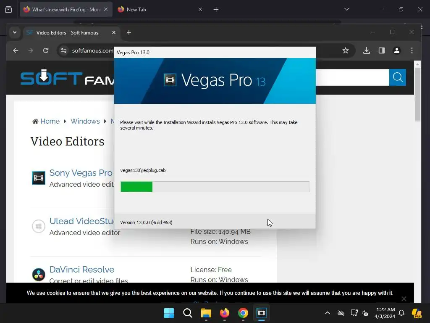Click the cloud sync tray icon
The height and width of the screenshot is (323, 430).
pos(341,313)
